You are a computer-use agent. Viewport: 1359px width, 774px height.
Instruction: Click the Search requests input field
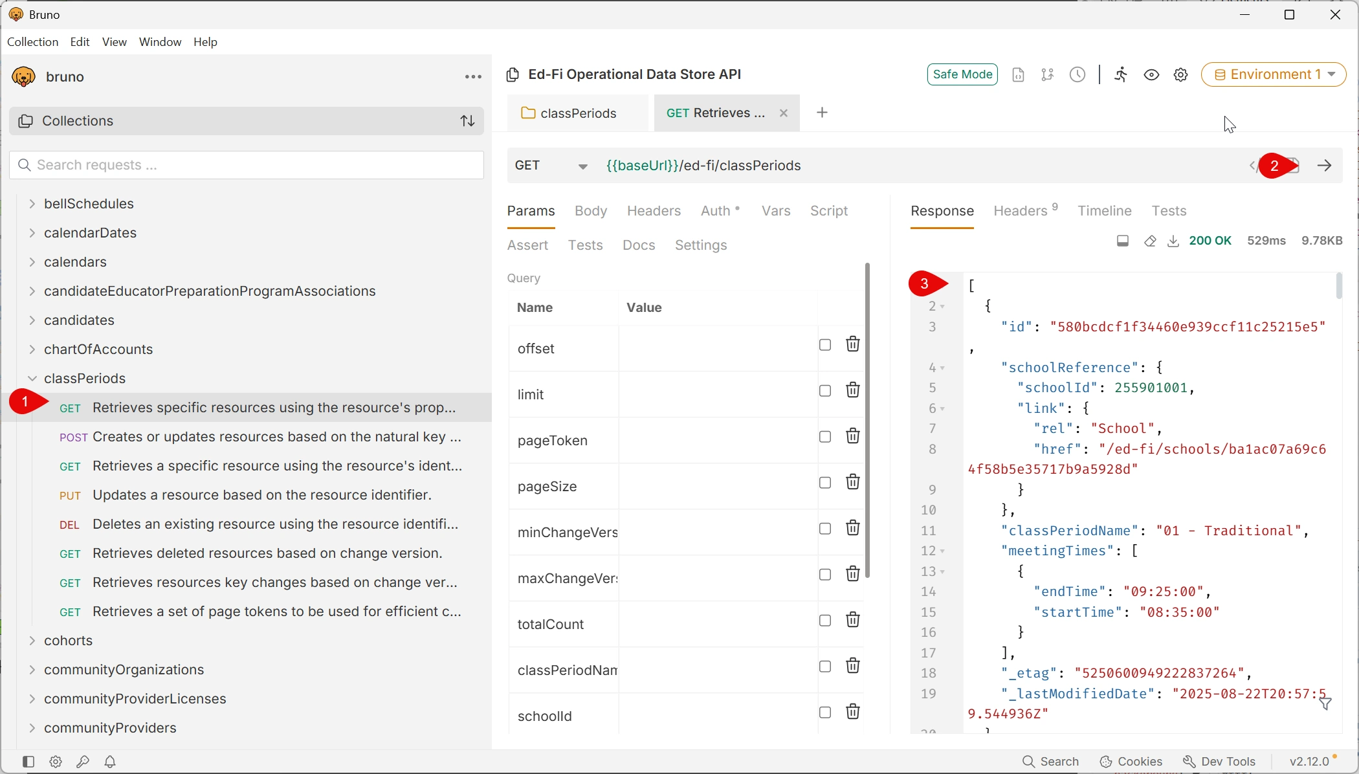[246, 165]
